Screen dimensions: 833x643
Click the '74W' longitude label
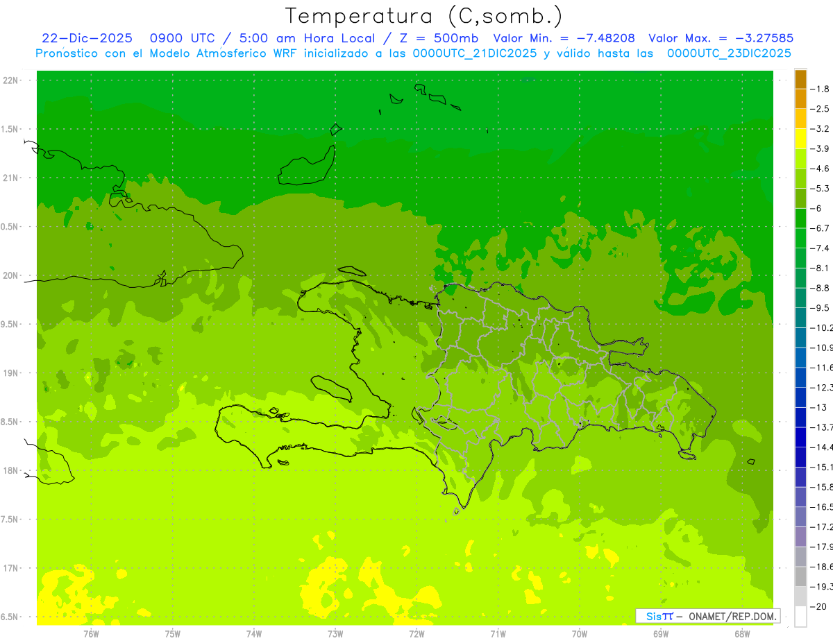tap(254, 633)
